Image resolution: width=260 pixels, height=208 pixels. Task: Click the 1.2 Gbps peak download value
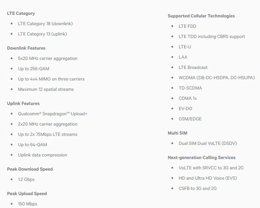26,179
